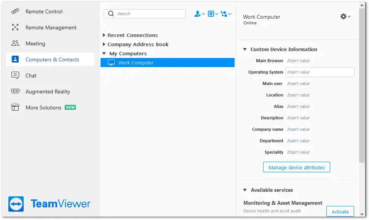Click Device health and asset audit text
369x220 pixels.
272,211
